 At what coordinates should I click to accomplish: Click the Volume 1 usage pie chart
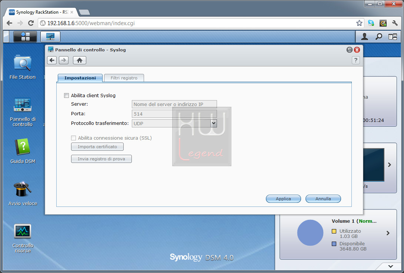point(310,233)
